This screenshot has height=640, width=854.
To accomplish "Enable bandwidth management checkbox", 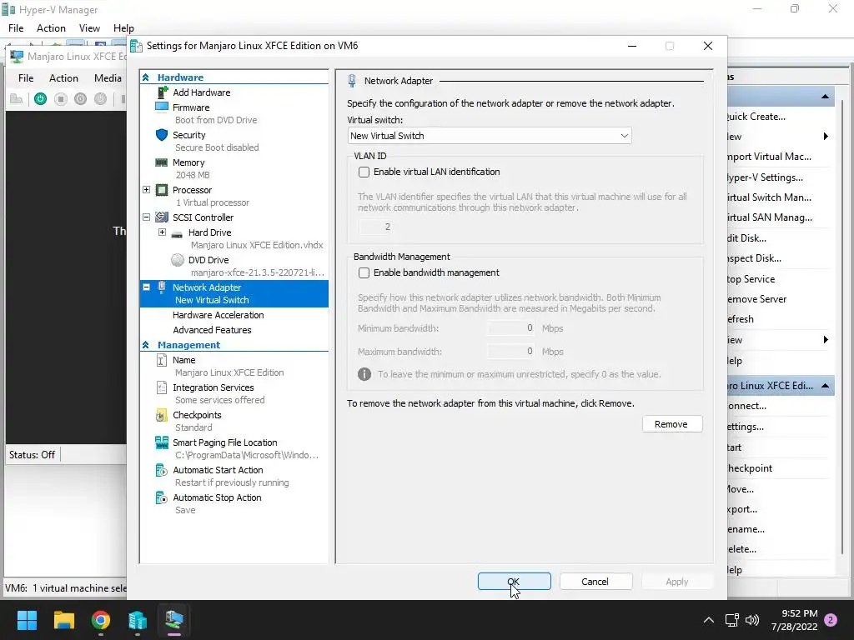I will pos(364,272).
